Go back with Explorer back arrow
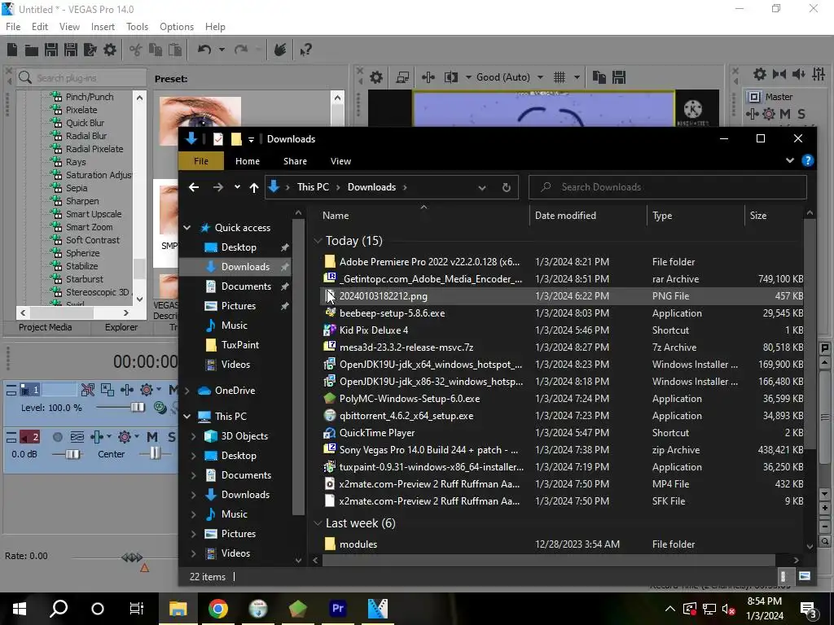Viewport: 834px width, 625px height. [194, 187]
